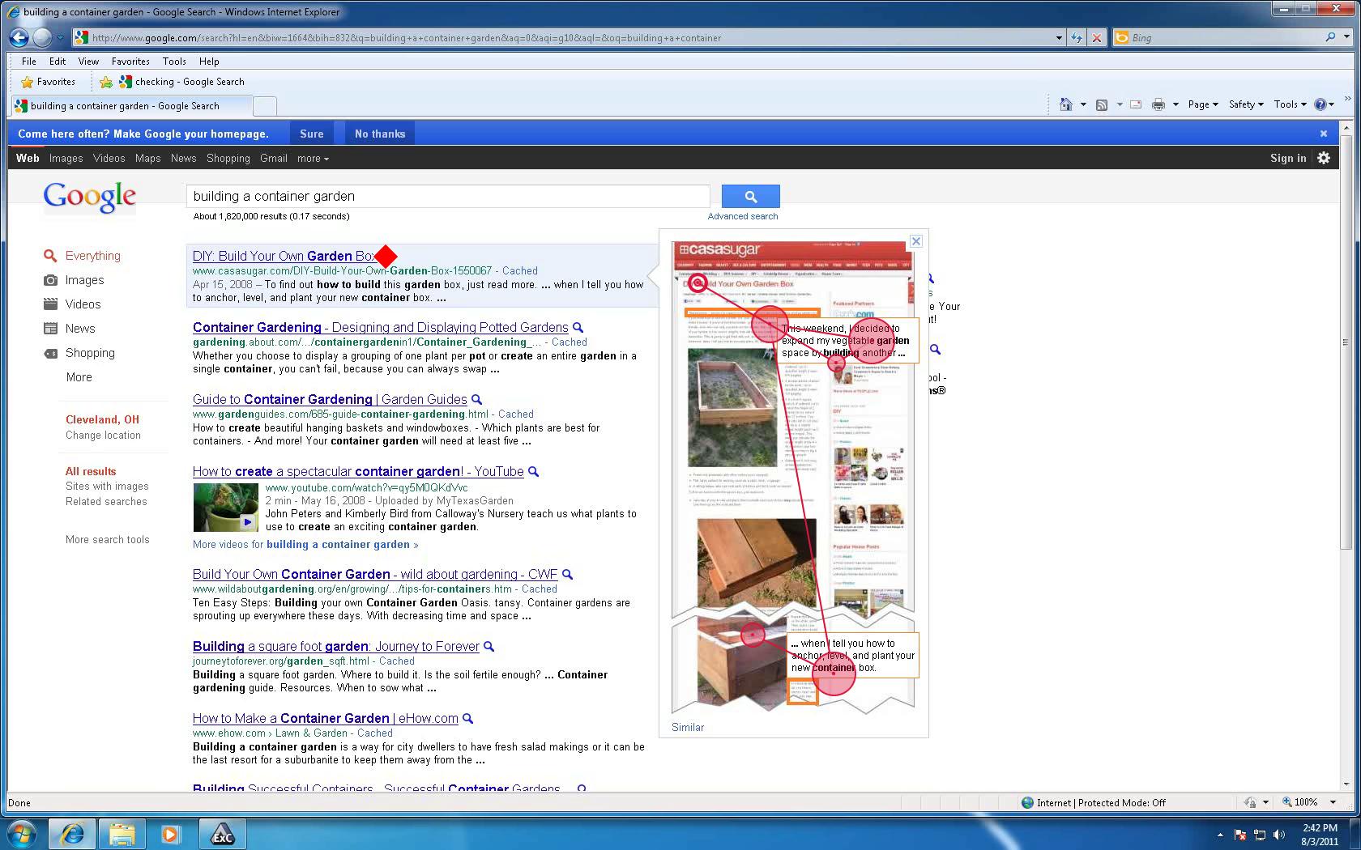Open Windows Explorer folder from taskbar
Image resolution: width=1361 pixels, height=850 pixels.
point(122,833)
